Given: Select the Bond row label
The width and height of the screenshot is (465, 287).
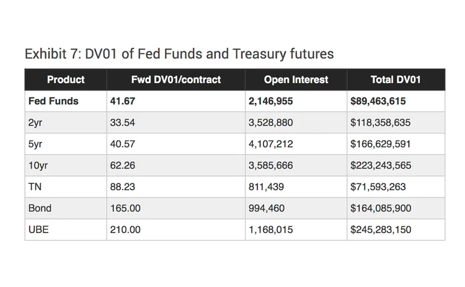Looking at the screenshot, I should point(40,208).
